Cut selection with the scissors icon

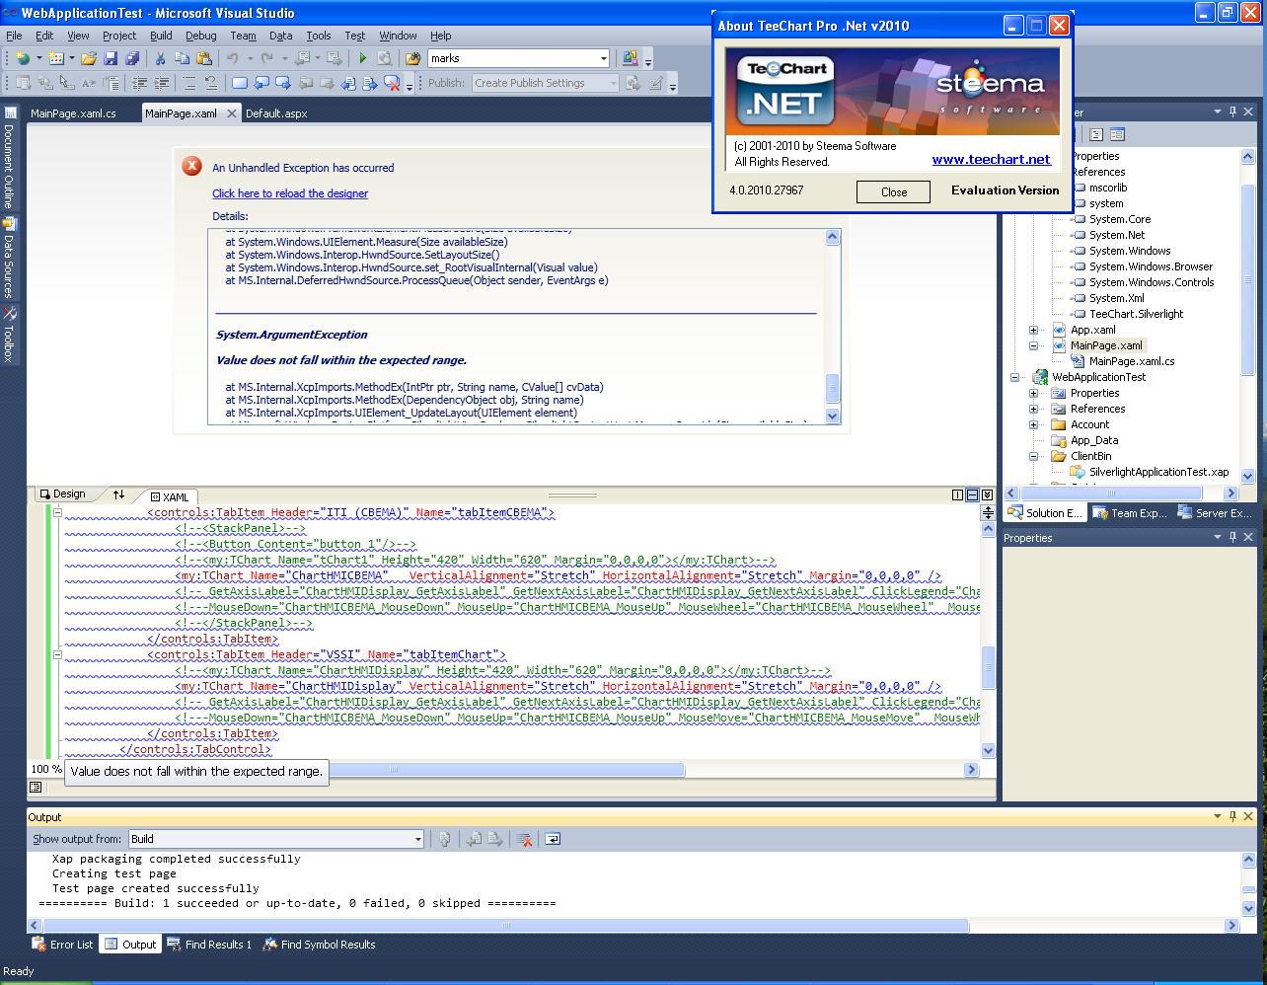[161, 58]
